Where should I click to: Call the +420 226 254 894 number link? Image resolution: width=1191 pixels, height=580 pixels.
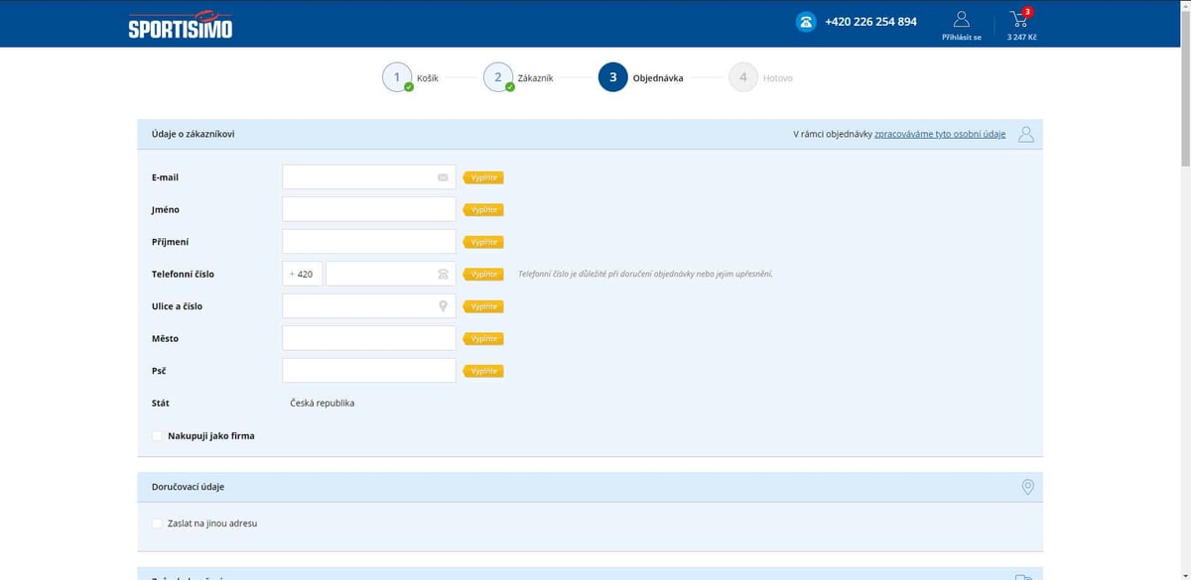[870, 22]
